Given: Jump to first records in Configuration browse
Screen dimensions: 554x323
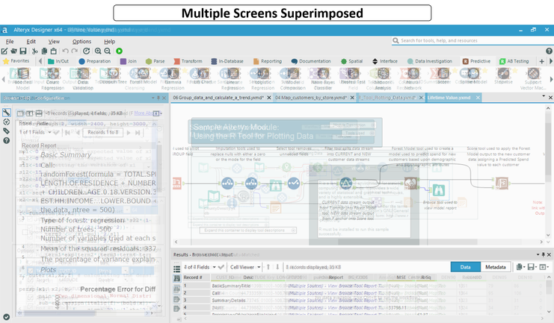Looking at the screenshot, I should click(x=67, y=133).
